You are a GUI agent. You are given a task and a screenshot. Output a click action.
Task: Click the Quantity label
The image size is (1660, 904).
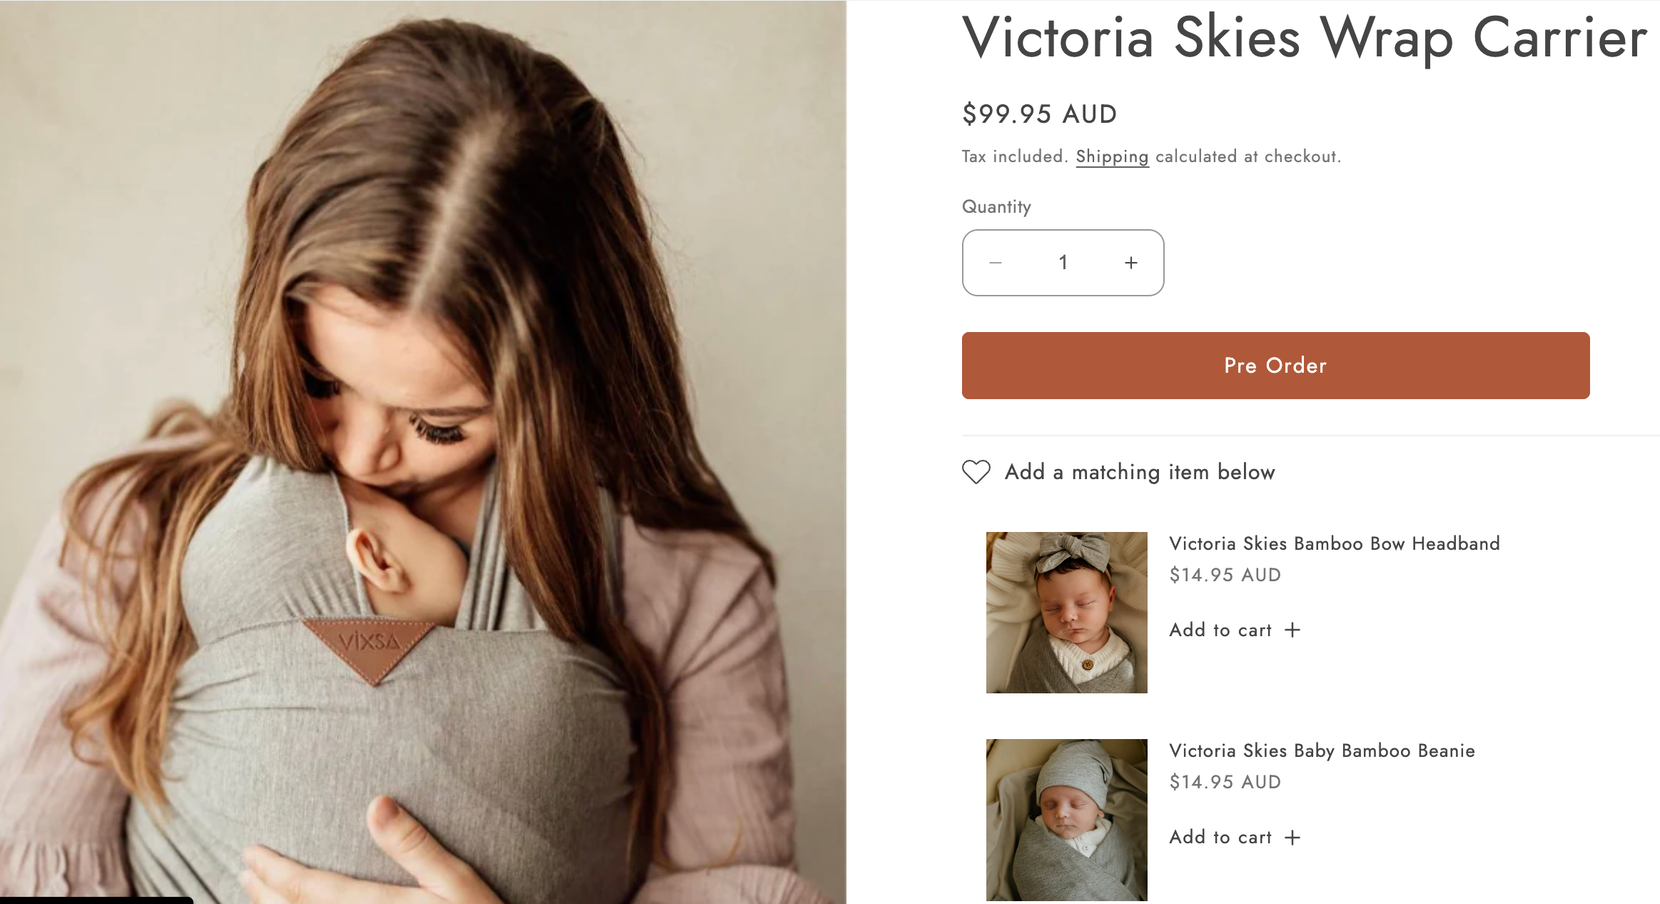pos(996,207)
